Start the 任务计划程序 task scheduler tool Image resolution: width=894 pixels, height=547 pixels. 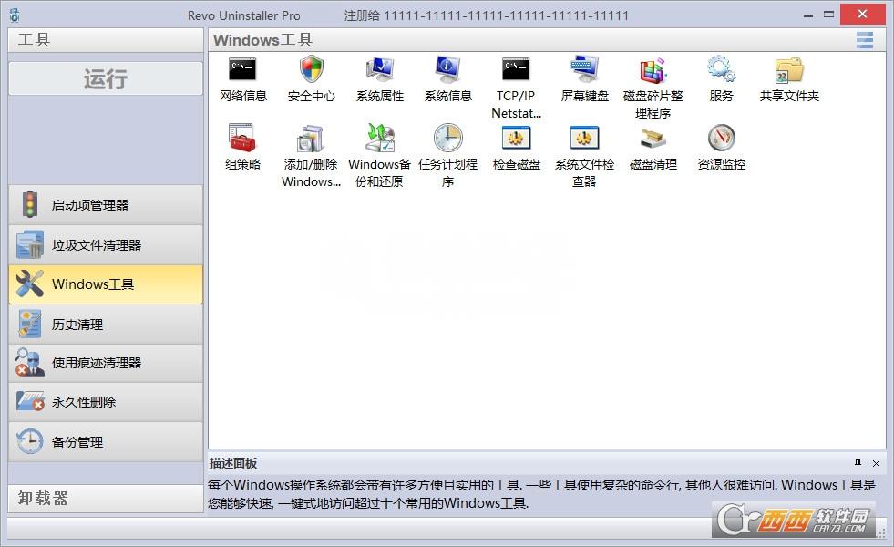point(447,144)
